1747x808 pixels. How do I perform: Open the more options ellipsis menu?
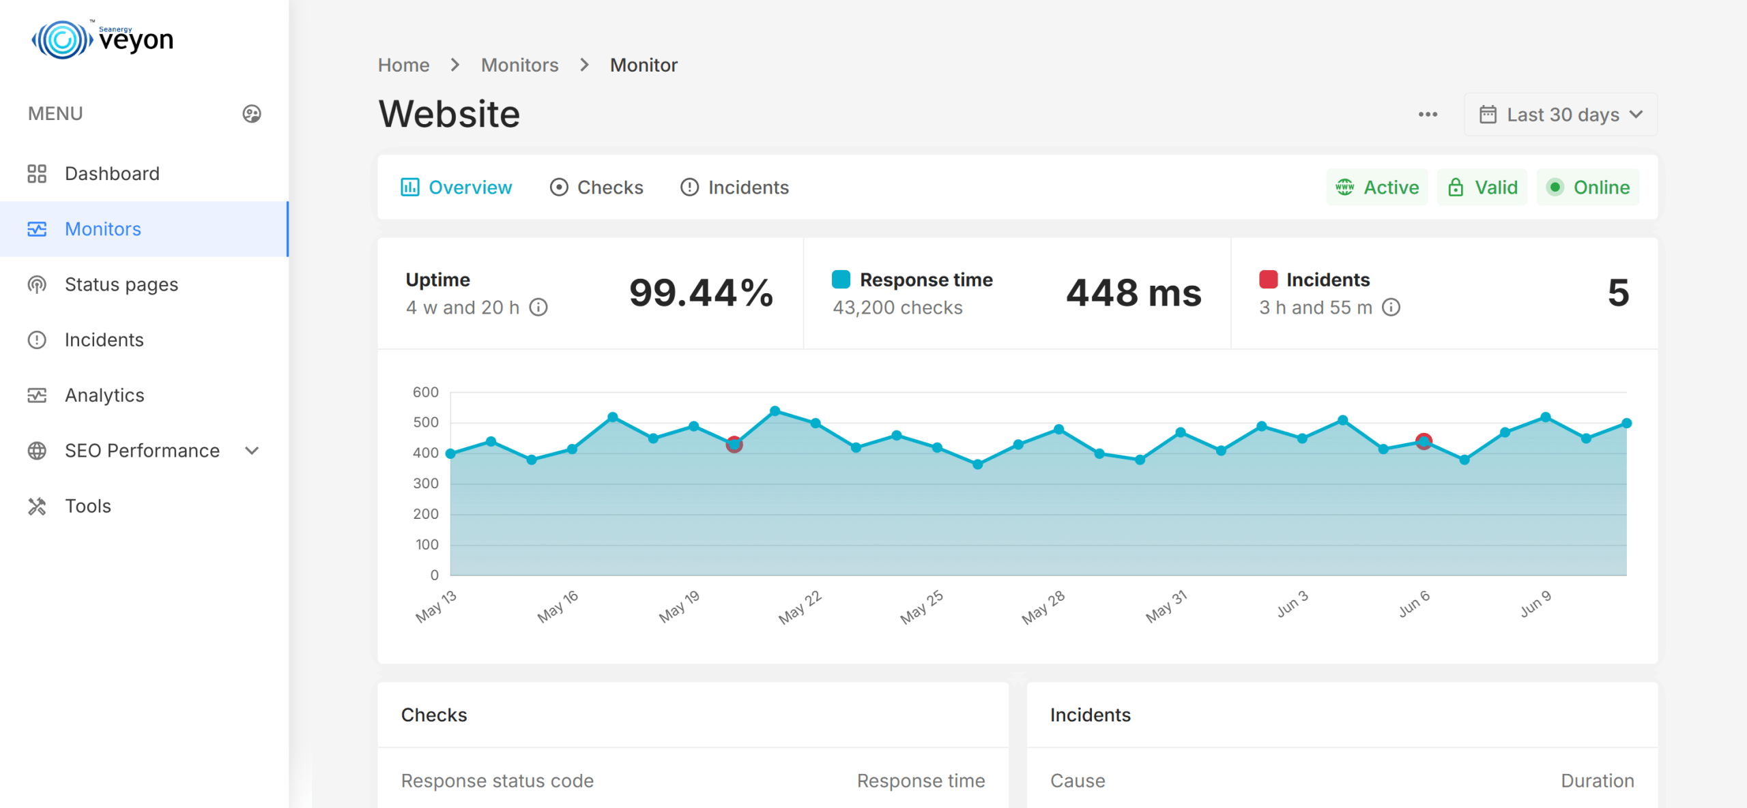point(1427,115)
